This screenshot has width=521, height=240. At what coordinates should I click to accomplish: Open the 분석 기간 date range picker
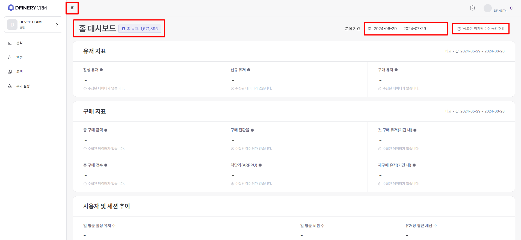pyautogui.click(x=405, y=29)
